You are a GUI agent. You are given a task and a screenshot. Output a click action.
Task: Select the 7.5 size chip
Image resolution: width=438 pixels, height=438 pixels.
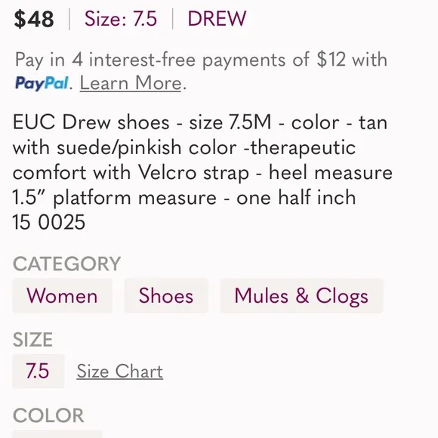[39, 371]
